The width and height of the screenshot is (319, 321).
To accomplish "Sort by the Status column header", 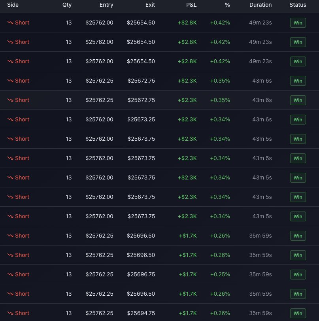I will click(298, 5).
